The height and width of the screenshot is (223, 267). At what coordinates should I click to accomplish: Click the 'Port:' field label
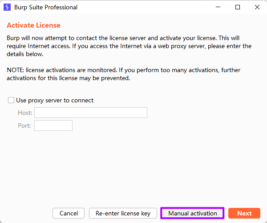[x=24, y=126]
